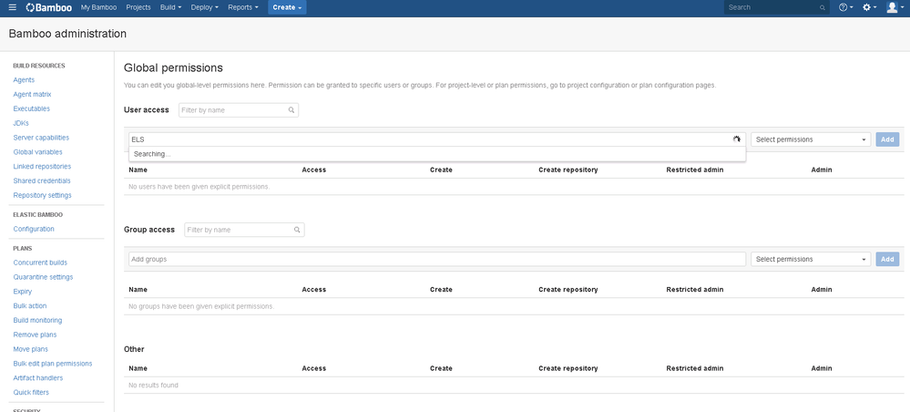Viewport: 910px width, 412px height.
Task: Click the Searching... suggestion row
Action: click(x=437, y=155)
